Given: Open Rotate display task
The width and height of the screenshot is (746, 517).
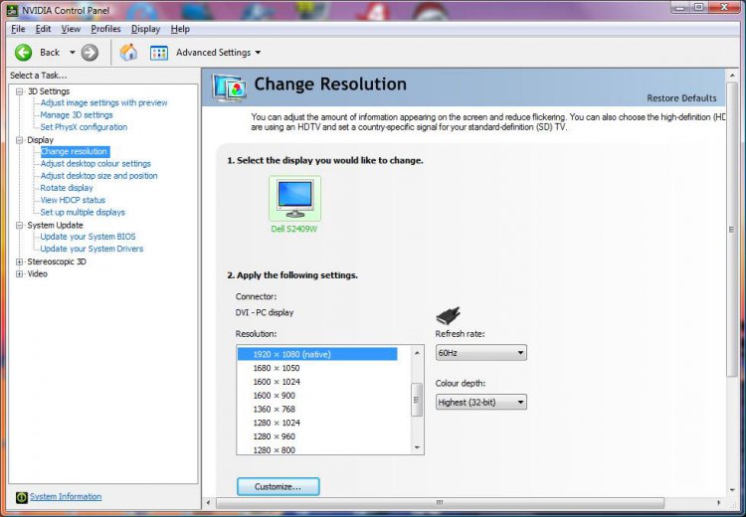Looking at the screenshot, I should click(67, 188).
